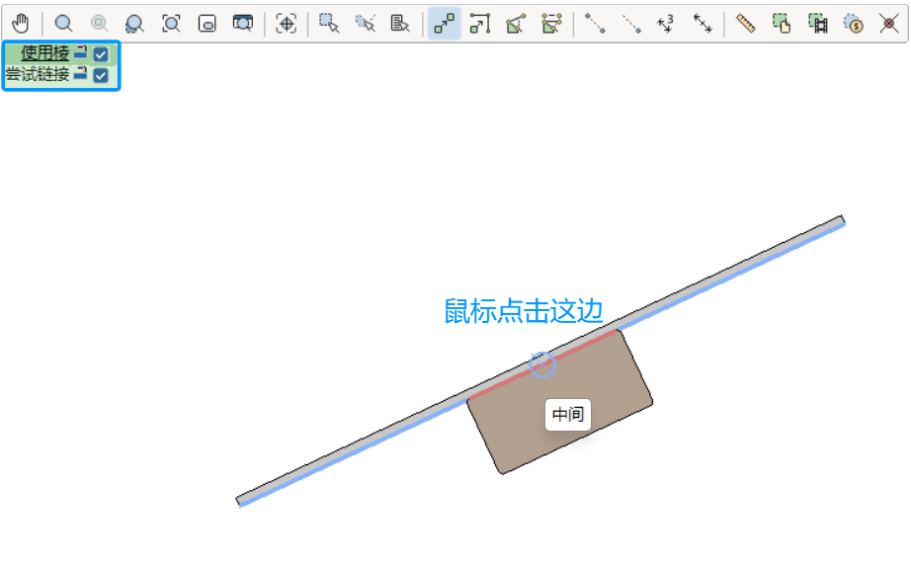Click the 中间 snap label
The image size is (911, 563).
point(568,414)
